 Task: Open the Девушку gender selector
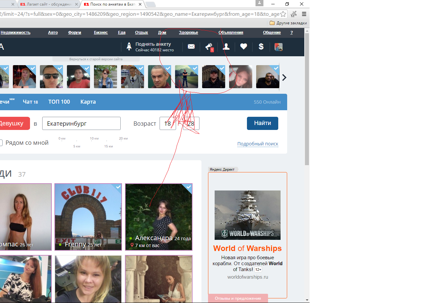pyautogui.click(x=15, y=123)
